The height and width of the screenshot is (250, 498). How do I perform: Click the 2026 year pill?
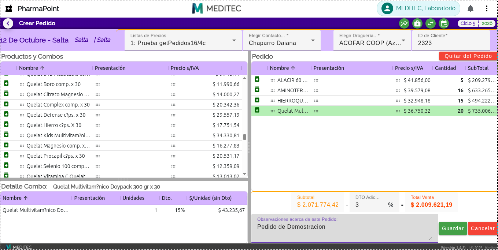tap(487, 23)
